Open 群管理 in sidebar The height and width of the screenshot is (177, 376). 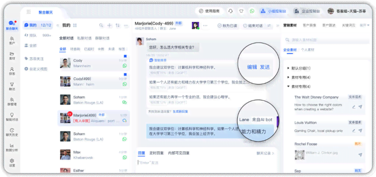click(12, 101)
